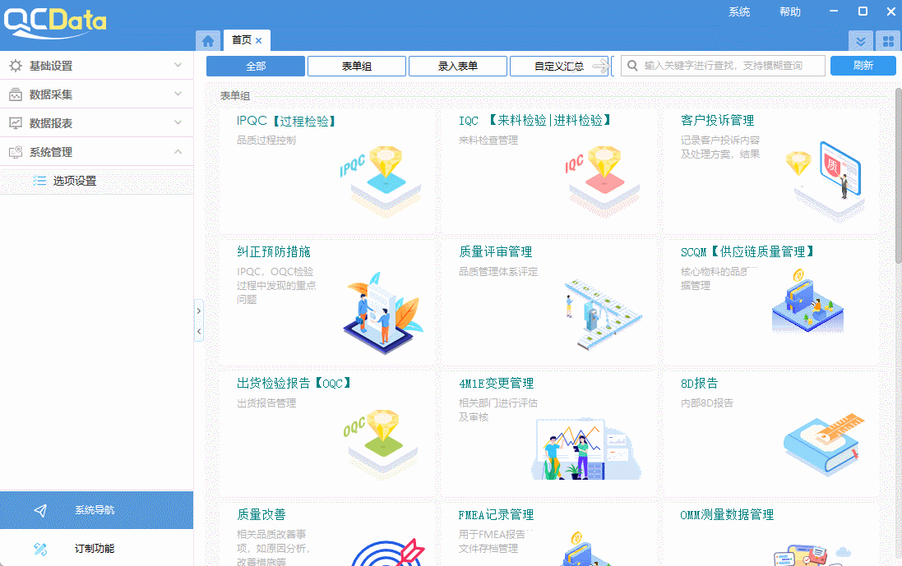Image resolution: width=902 pixels, height=566 pixels.
Task: Select the 订制功能 customization icon at bottom left
Action: [39, 548]
